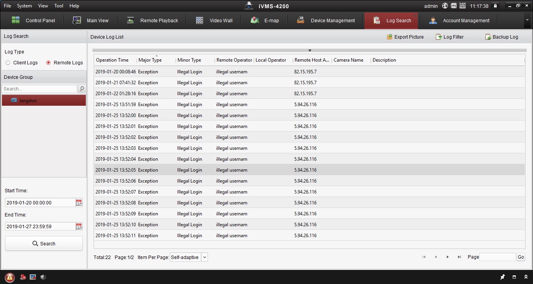Click the device search magnifier icon

click(x=82, y=89)
